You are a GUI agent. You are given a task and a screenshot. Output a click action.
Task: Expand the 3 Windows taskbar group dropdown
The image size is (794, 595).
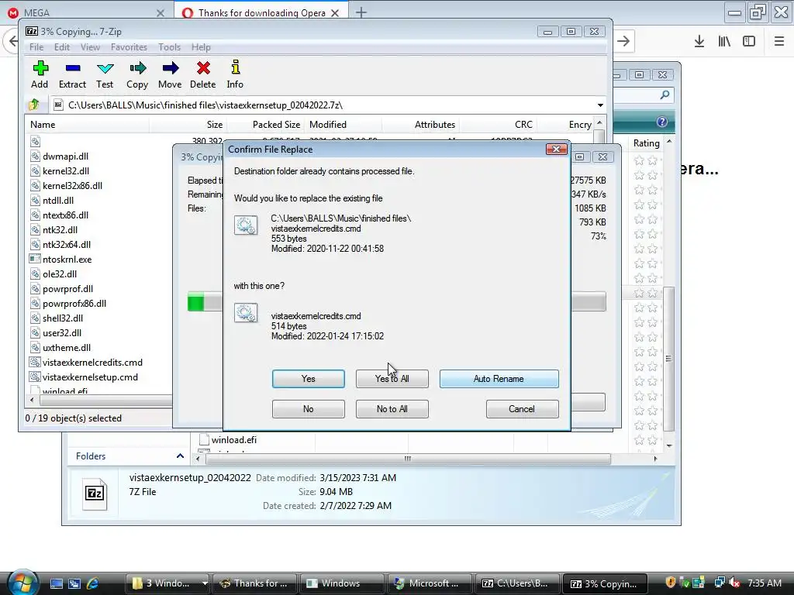(x=205, y=583)
